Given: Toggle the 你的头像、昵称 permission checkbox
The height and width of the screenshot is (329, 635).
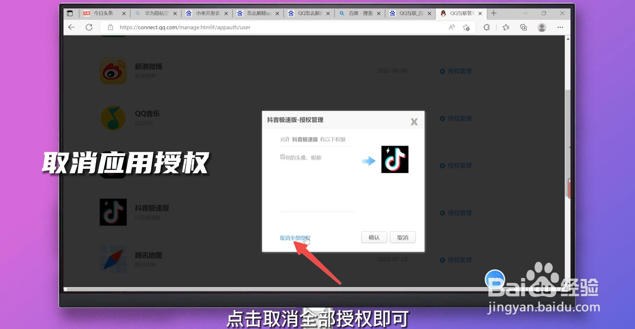Looking at the screenshot, I should point(283,157).
